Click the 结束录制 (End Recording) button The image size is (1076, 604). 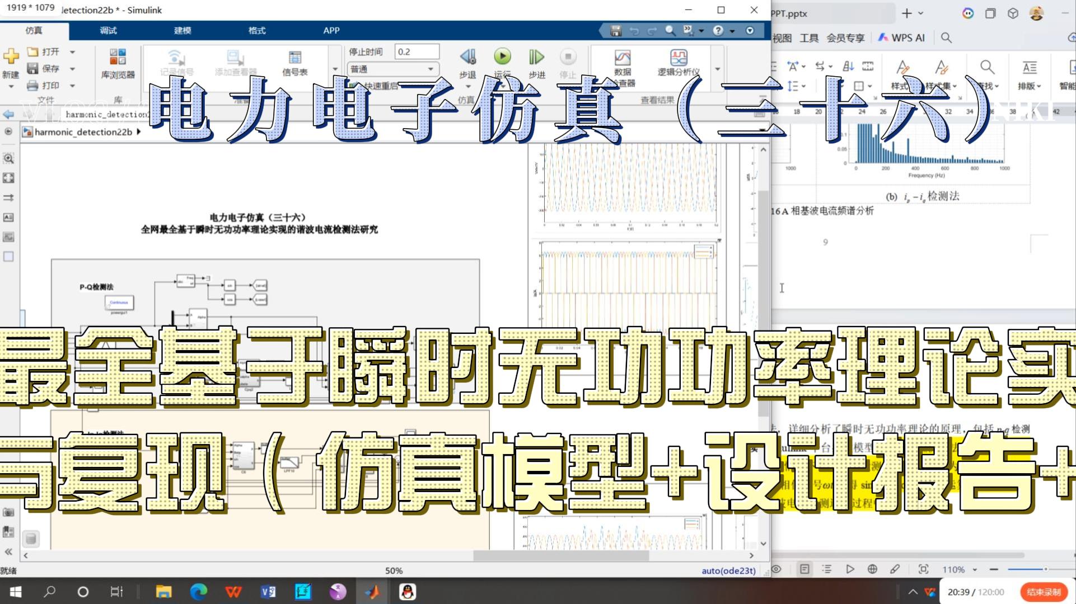[x=1043, y=592]
